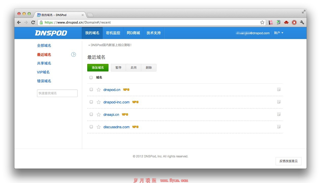321x183 pixels.
Task: Open 全部域名 in sidebar
Action: click(x=44, y=46)
